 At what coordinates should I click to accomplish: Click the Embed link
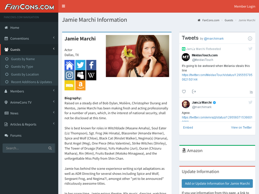[x=188, y=128]
